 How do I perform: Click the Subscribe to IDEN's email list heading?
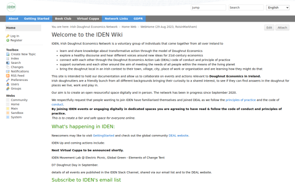click(x=86, y=180)
